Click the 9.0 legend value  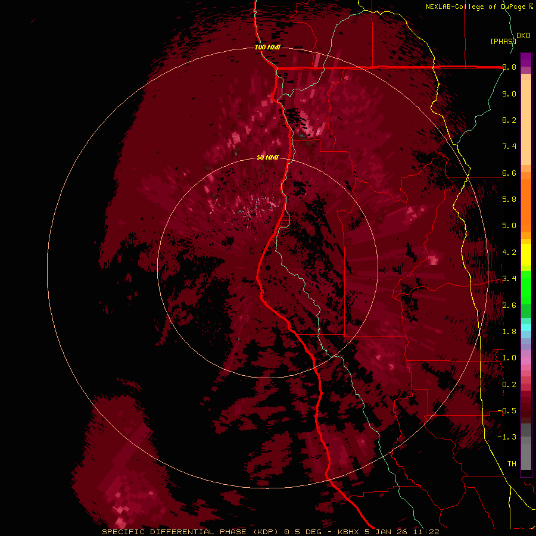[509, 94]
